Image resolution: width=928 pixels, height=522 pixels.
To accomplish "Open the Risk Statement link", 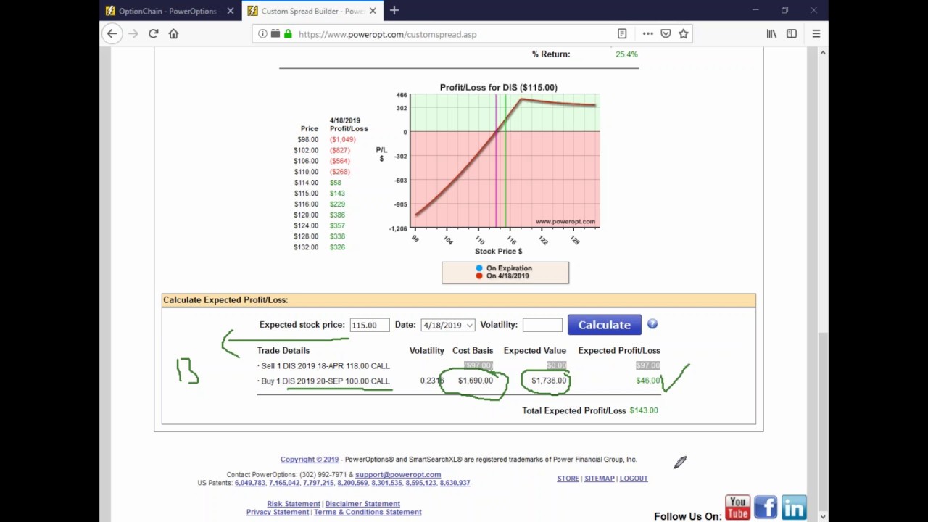I will point(294,504).
